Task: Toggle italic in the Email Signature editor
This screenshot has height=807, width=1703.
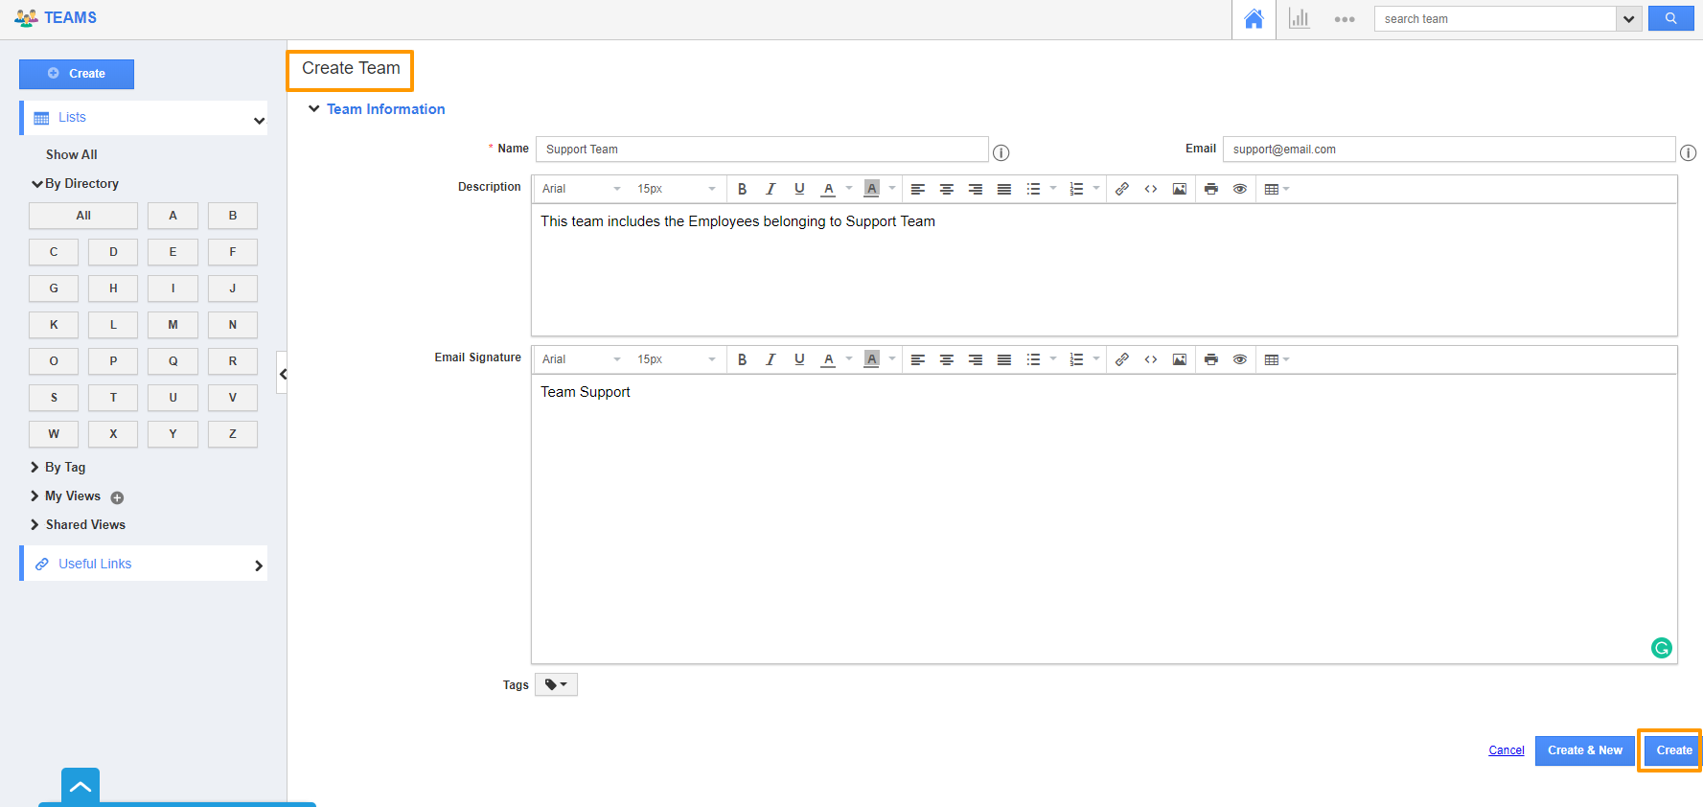Action: (x=771, y=359)
